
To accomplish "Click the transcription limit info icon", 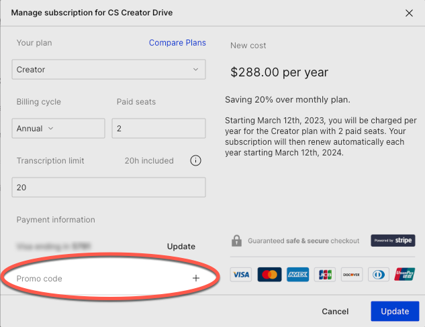I will coord(196,161).
